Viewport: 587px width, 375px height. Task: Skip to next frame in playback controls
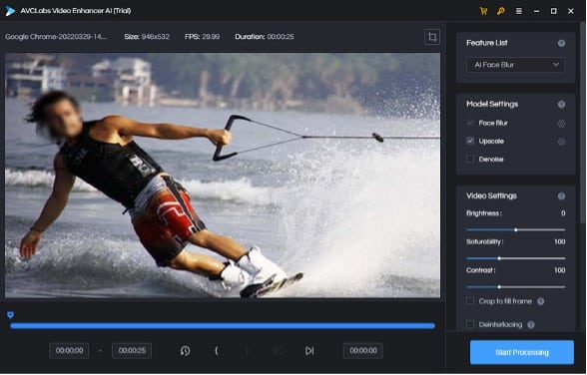(x=309, y=351)
